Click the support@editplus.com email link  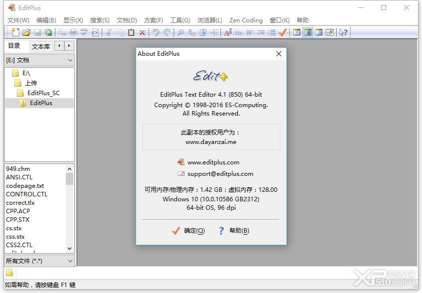click(x=220, y=174)
